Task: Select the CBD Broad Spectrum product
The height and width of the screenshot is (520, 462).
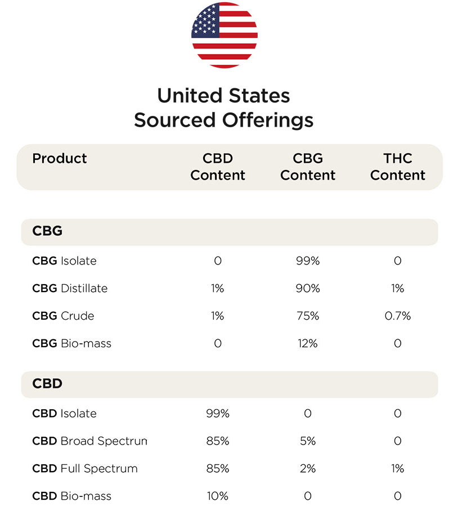Action: [89, 441]
